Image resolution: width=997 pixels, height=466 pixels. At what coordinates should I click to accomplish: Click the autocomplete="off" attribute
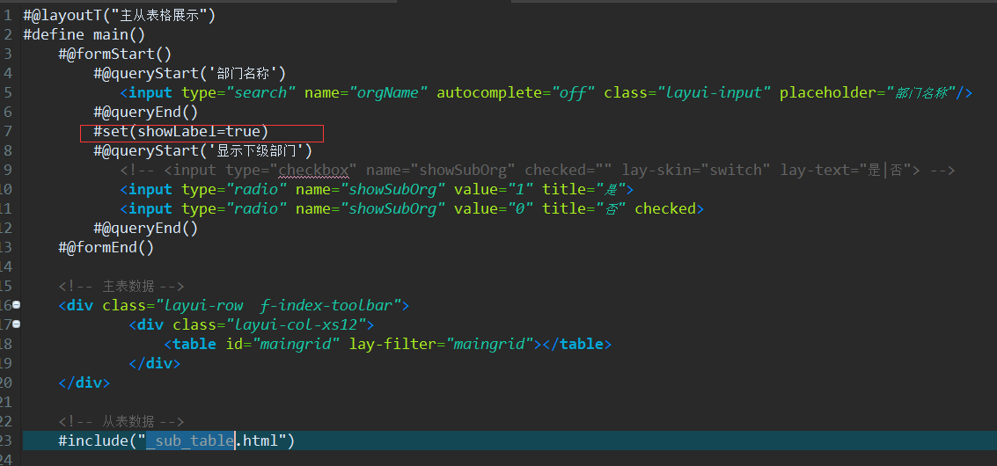(x=517, y=93)
